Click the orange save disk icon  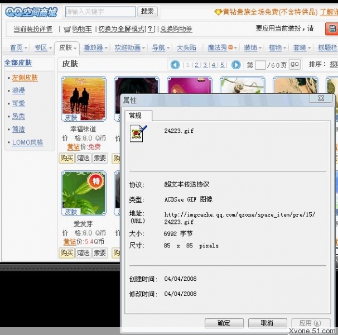(332, 28)
